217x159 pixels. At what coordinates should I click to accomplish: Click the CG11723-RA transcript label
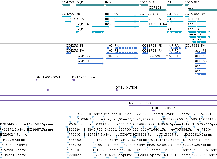tap(150, 19)
